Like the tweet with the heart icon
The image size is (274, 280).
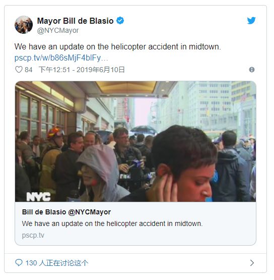tap(19, 70)
